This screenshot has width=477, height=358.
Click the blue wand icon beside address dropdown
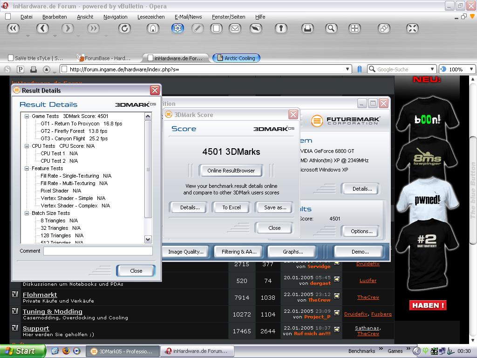coord(360,69)
